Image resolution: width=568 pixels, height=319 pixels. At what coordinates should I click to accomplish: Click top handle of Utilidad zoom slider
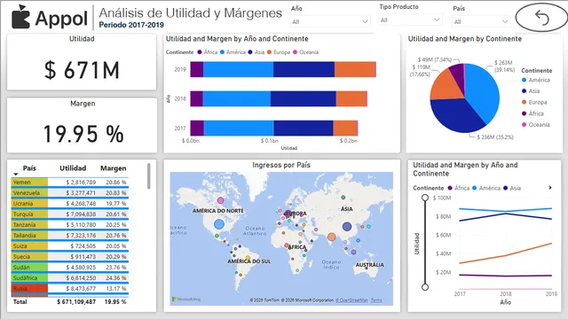point(425,198)
